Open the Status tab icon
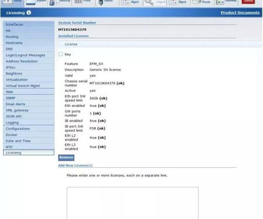 [x=101, y=2]
